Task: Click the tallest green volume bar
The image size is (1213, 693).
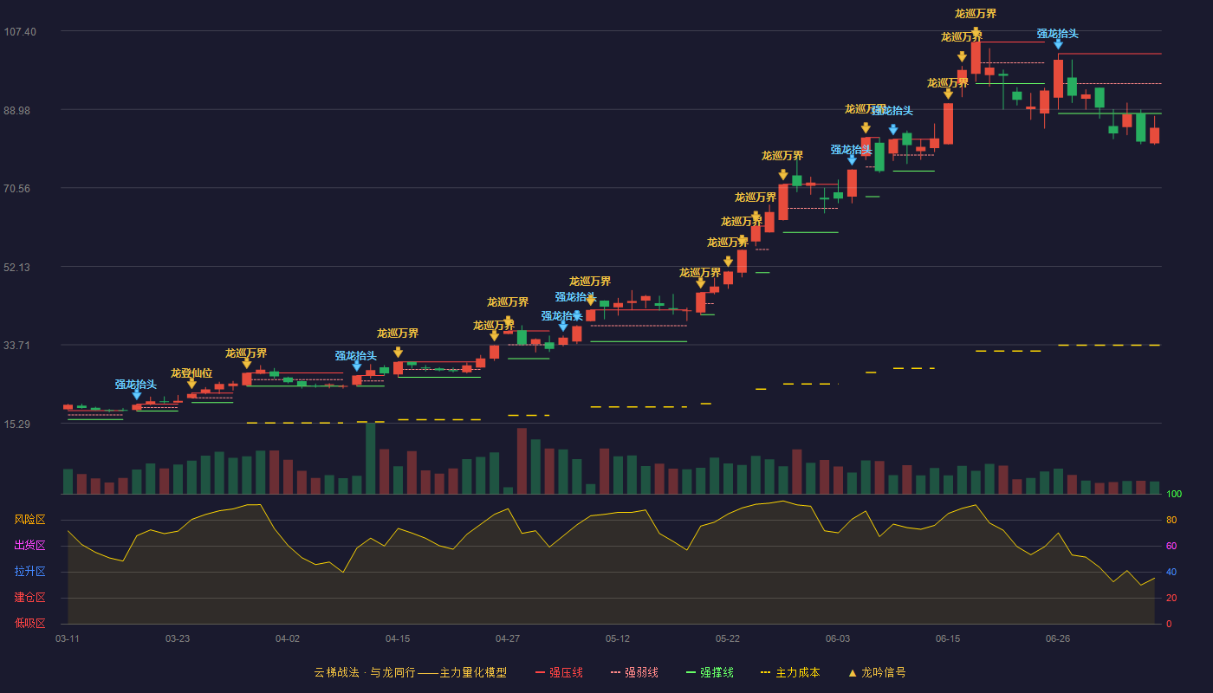Action: 370,458
